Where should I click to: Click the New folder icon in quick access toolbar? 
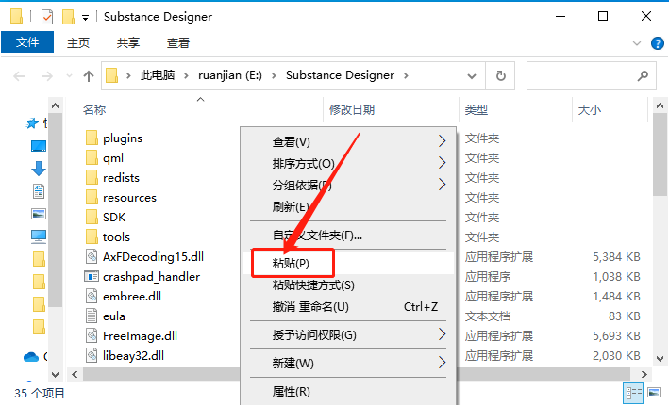point(68,17)
